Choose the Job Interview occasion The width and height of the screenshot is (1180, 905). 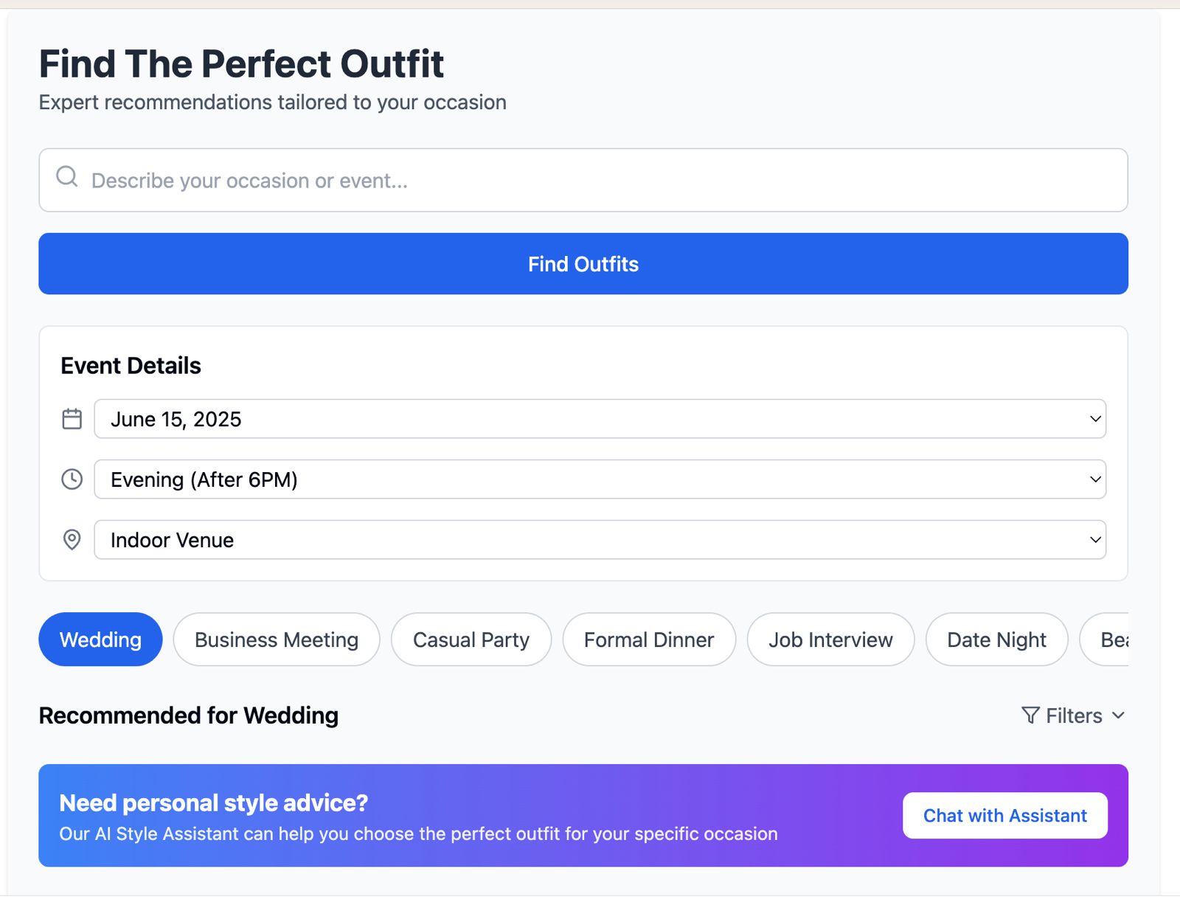[830, 639]
